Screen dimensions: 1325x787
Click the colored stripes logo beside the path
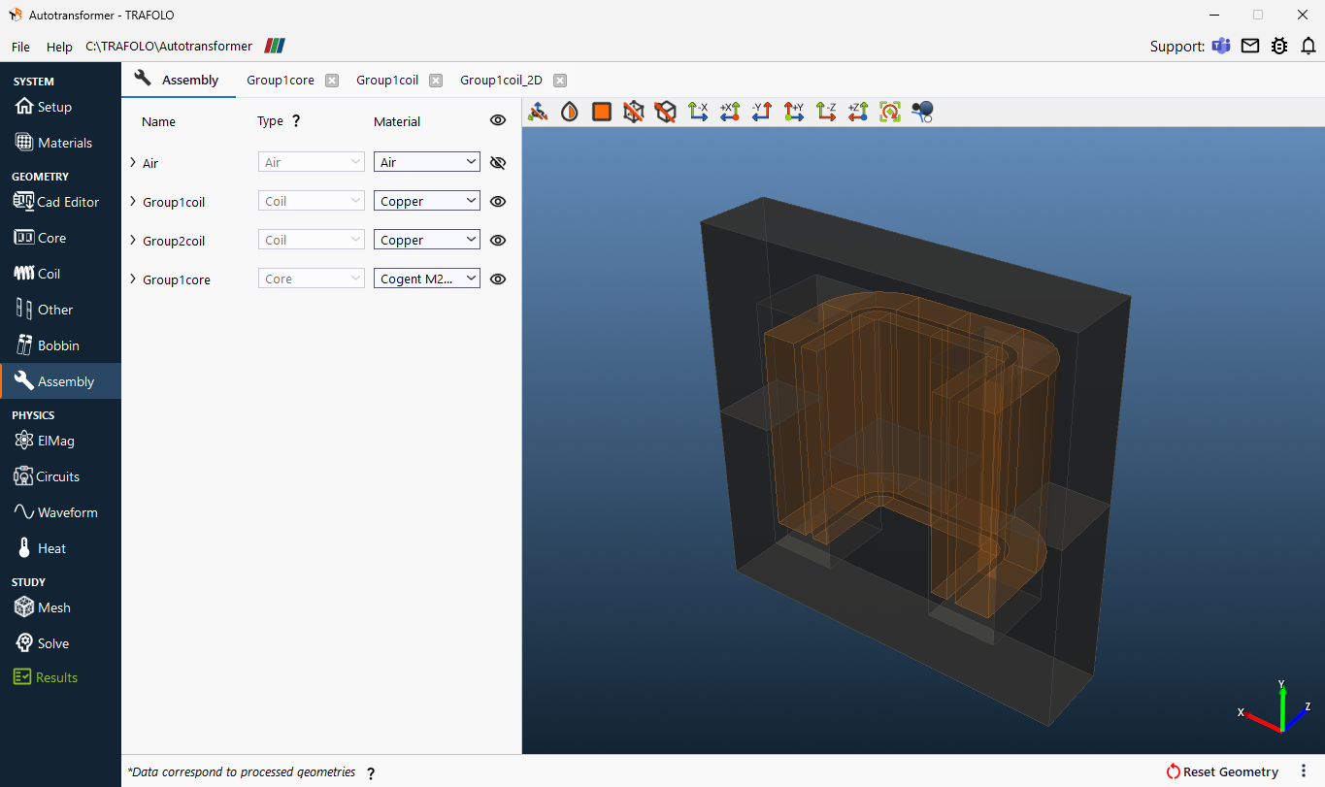[276, 46]
